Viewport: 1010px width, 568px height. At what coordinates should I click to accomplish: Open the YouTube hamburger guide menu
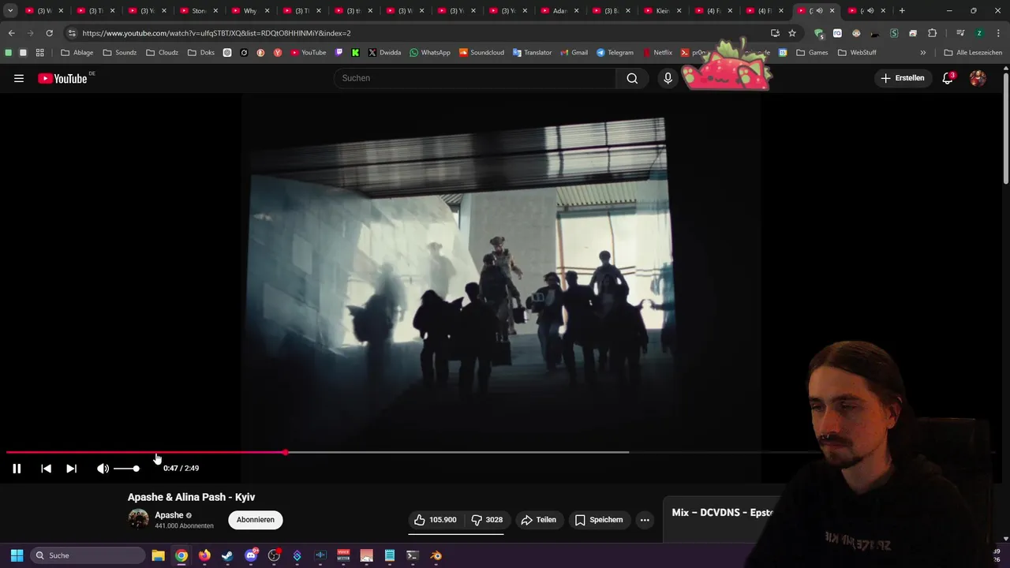pyautogui.click(x=19, y=78)
